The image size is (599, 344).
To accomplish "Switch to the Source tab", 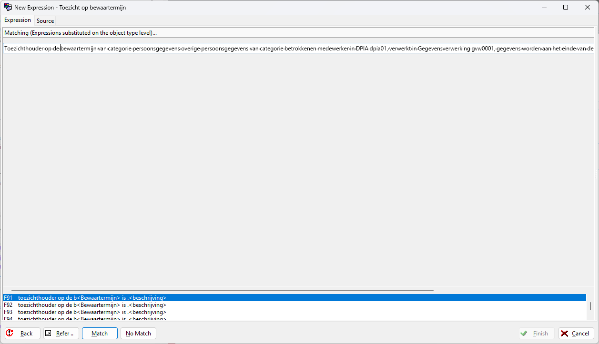I will click(45, 20).
